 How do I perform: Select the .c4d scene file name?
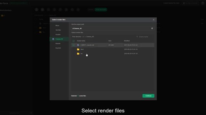click(x=87, y=45)
